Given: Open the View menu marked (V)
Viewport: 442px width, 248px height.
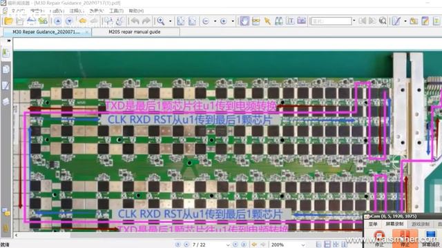Looking at the screenshot, I should click(57, 11).
